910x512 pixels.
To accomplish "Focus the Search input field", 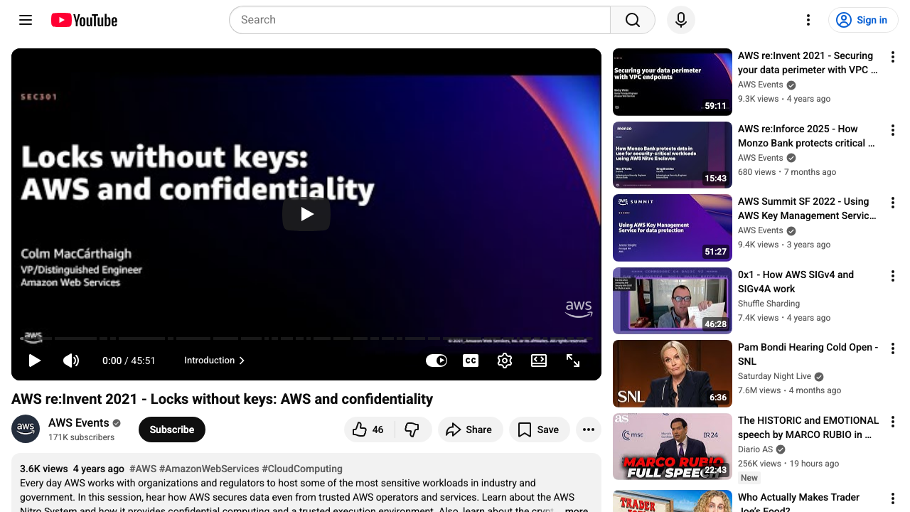I will tap(419, 20).
